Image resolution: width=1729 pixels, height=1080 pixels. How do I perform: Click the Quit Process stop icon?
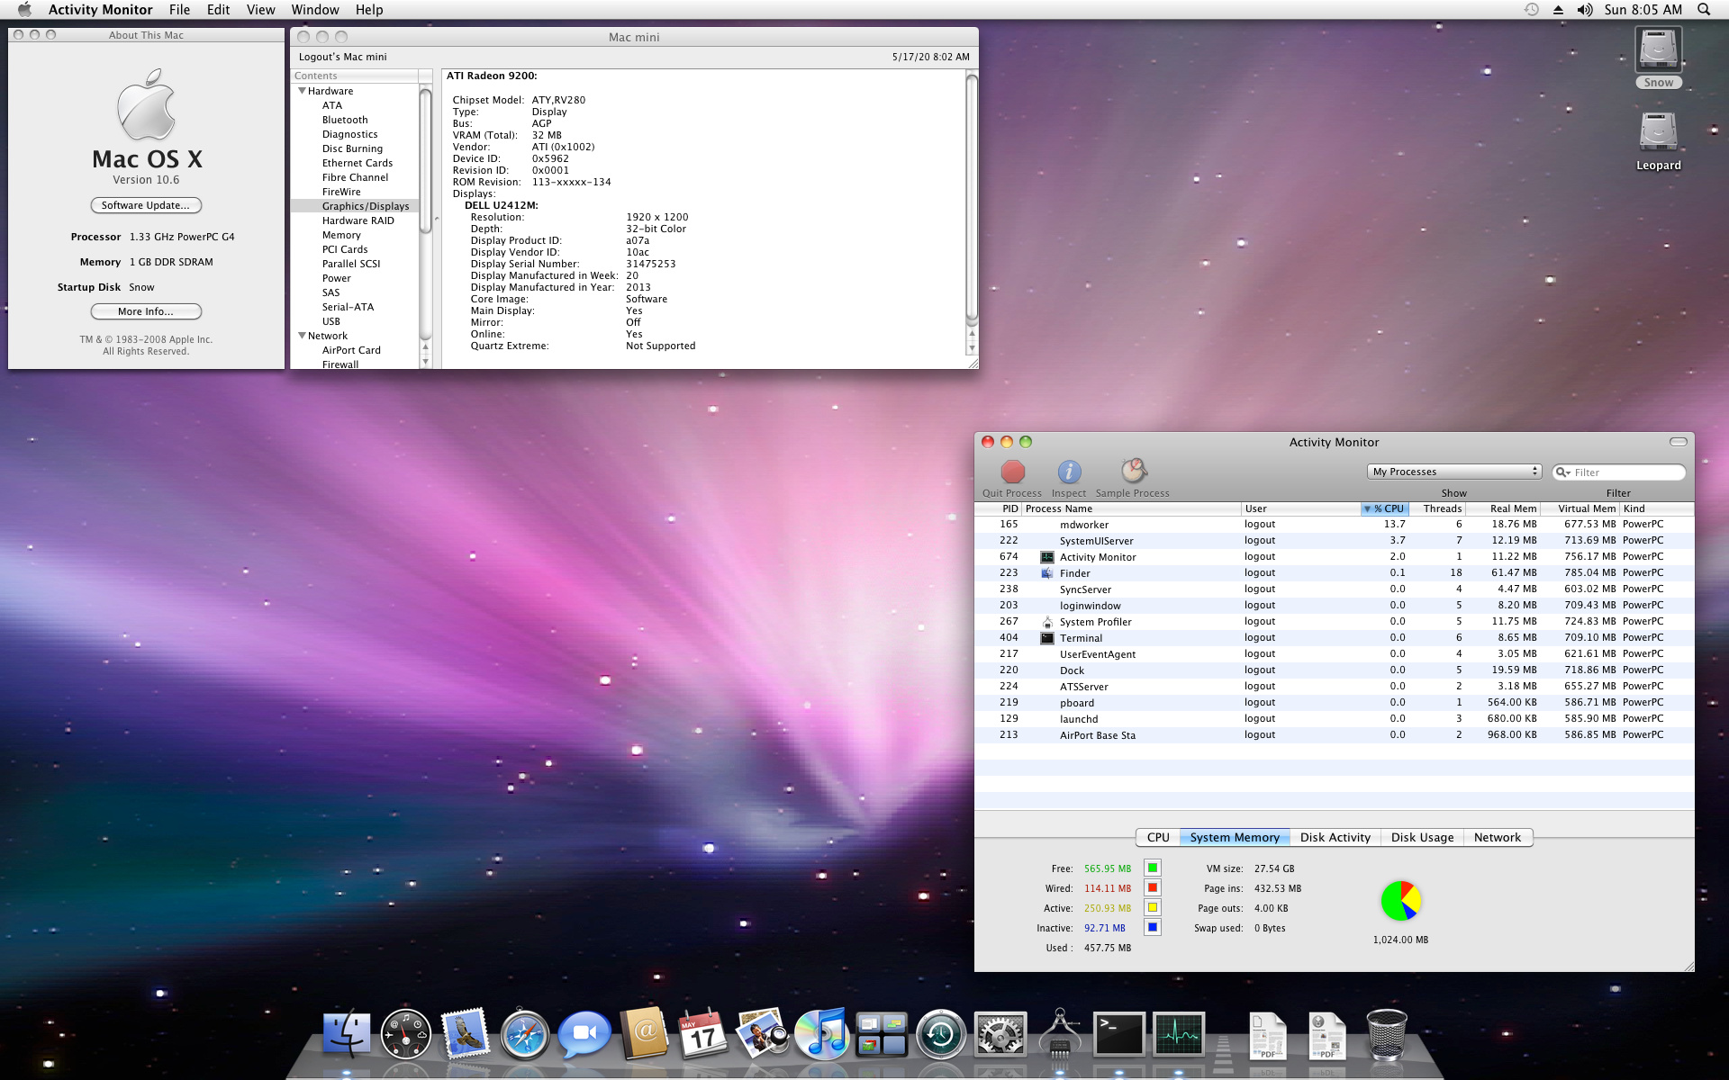(1012, 472)
